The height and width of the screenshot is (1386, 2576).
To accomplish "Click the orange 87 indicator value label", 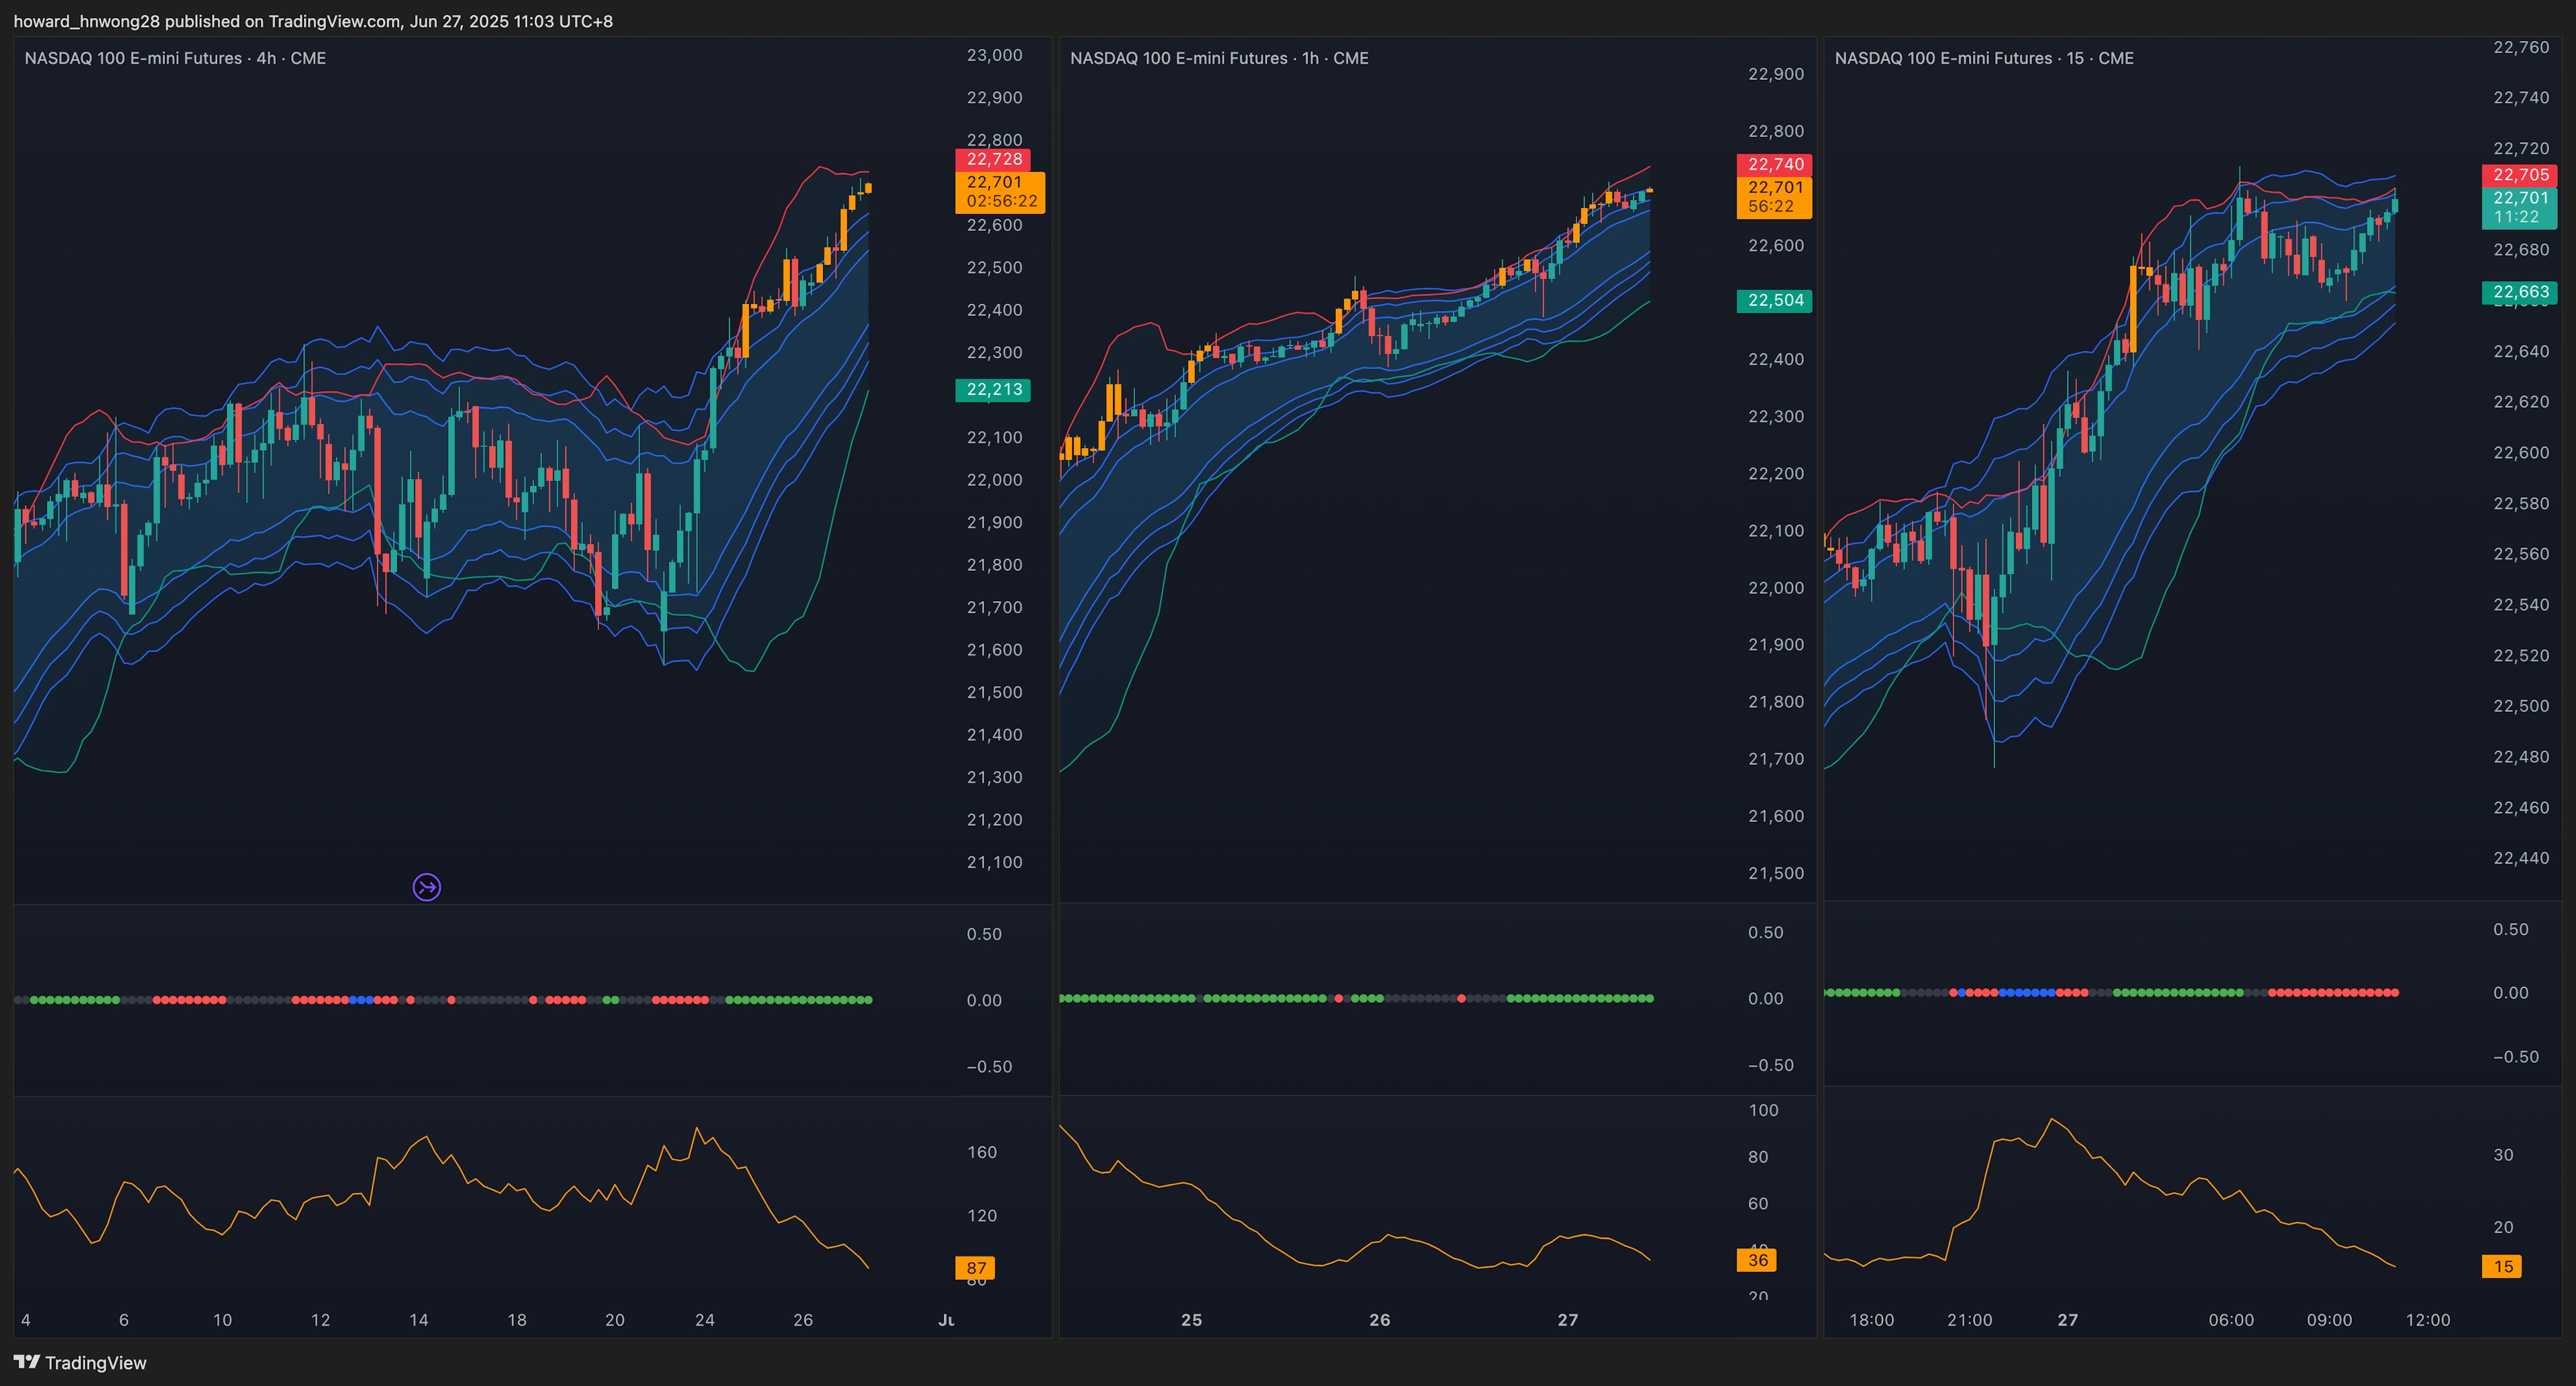I will pyautogui.click(x=975, y=1268).
